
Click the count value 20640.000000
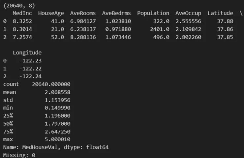(51, 84)
